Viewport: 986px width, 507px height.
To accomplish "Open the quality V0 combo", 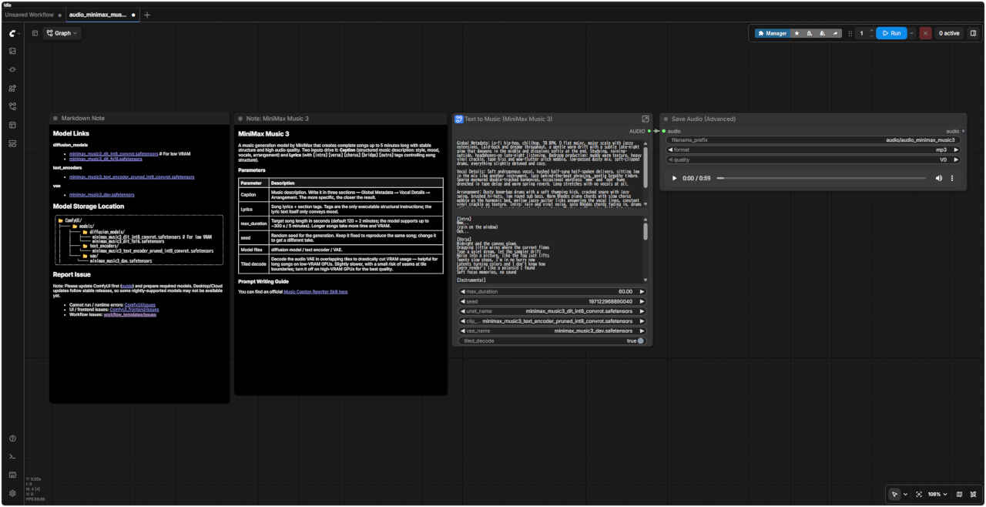I will point(813,160).
